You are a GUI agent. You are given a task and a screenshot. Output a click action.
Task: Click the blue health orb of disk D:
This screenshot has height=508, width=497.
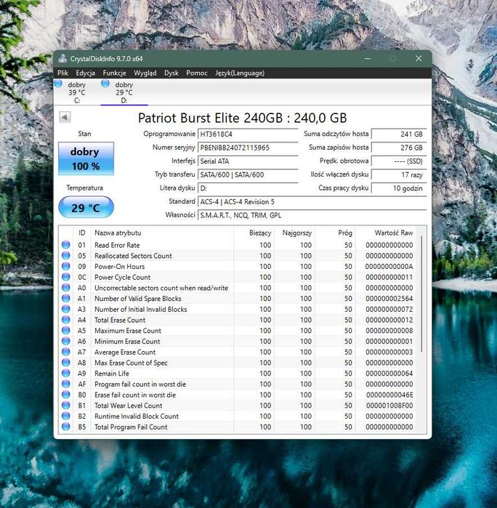105,84
